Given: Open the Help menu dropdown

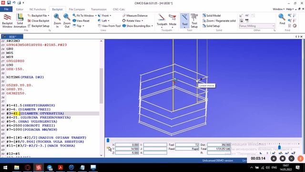Looking at the screenshot, I should coord(290,9).
